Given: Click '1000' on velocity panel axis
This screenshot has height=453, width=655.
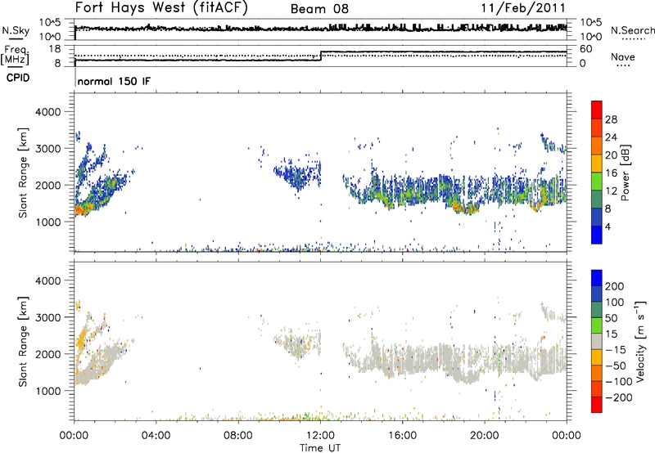Looking at the screenshot, I should pyautogui.click(x=47, y=391).
